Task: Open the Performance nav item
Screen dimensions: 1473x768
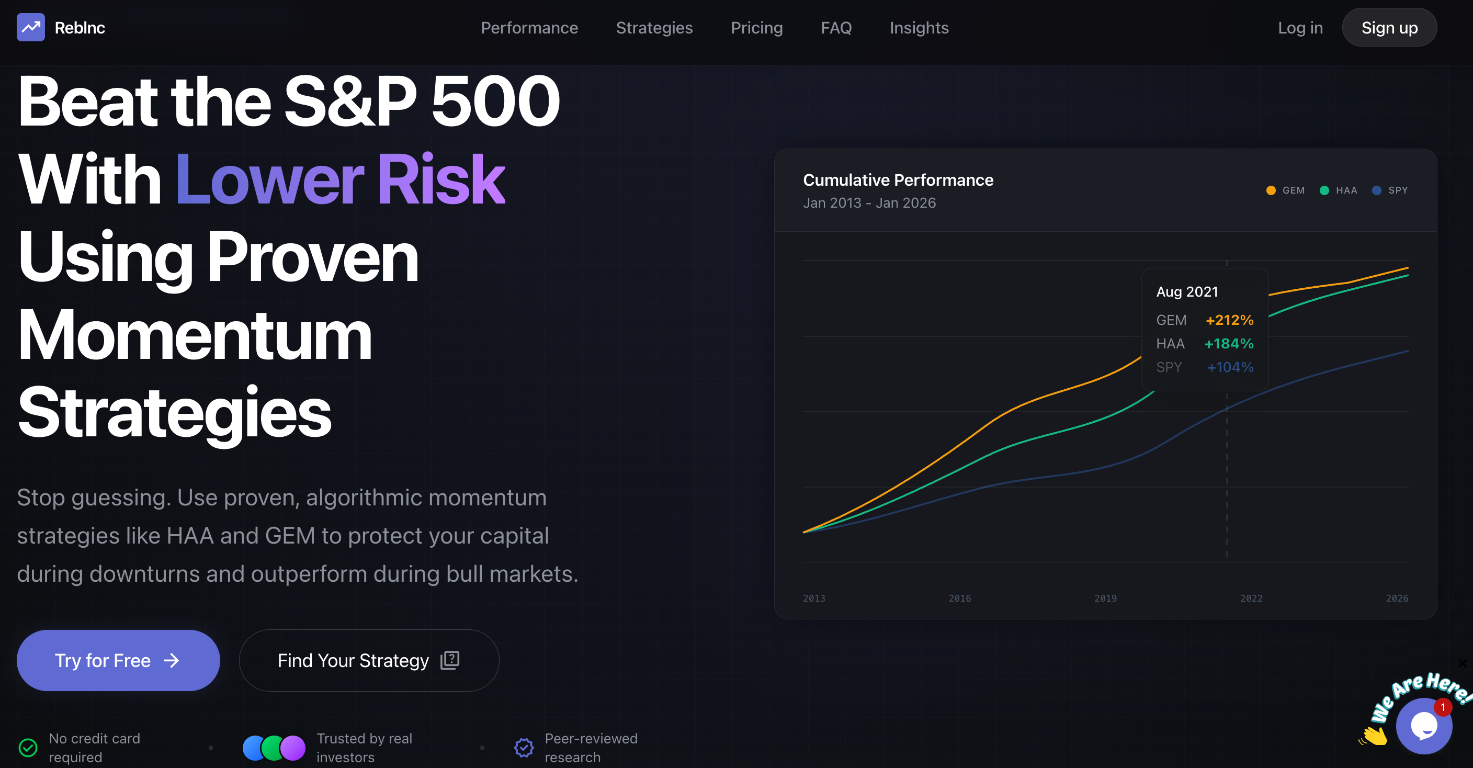Action: point(529,27)
